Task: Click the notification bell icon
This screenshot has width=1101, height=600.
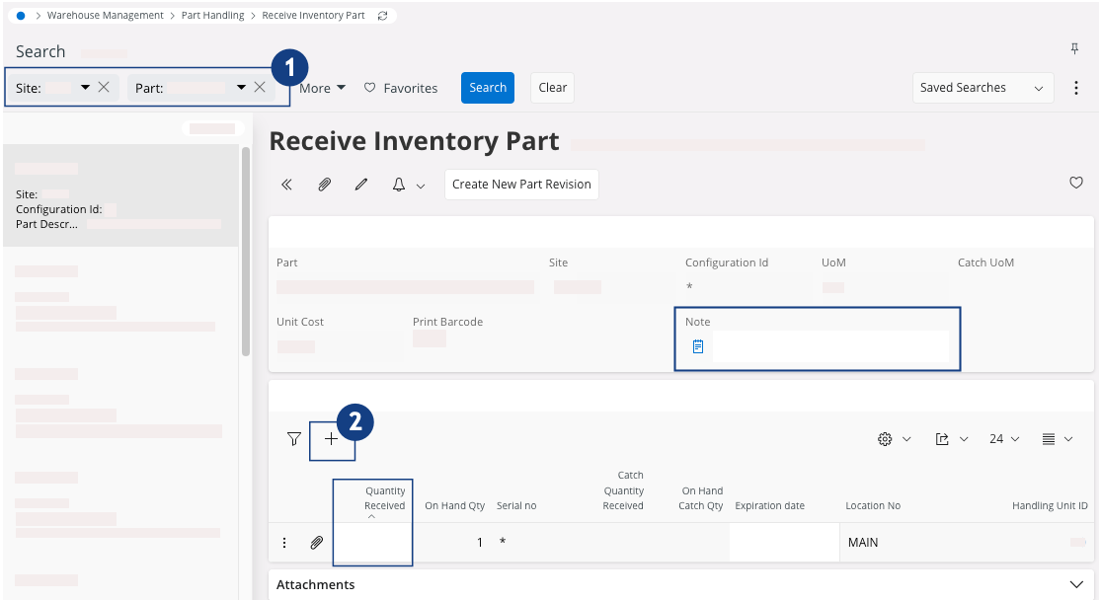Action: click(x=400, y=185)
